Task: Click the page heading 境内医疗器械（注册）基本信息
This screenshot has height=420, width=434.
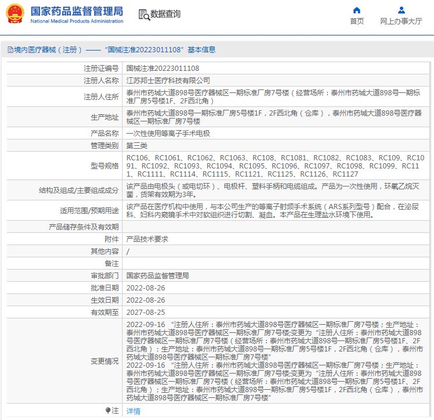Action: (112, 50)
